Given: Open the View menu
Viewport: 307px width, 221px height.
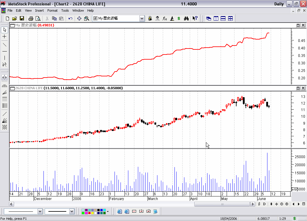Looking at the screenshot, I should point(28,10).
